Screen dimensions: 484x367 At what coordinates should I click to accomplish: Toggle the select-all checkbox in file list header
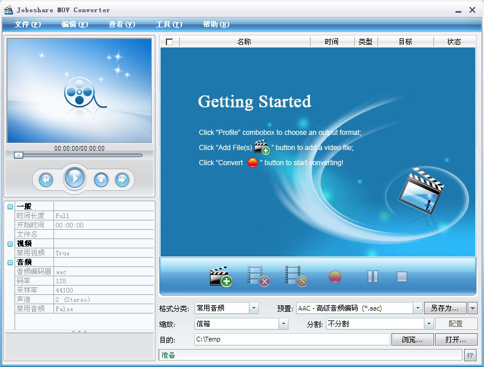[169, 42]
